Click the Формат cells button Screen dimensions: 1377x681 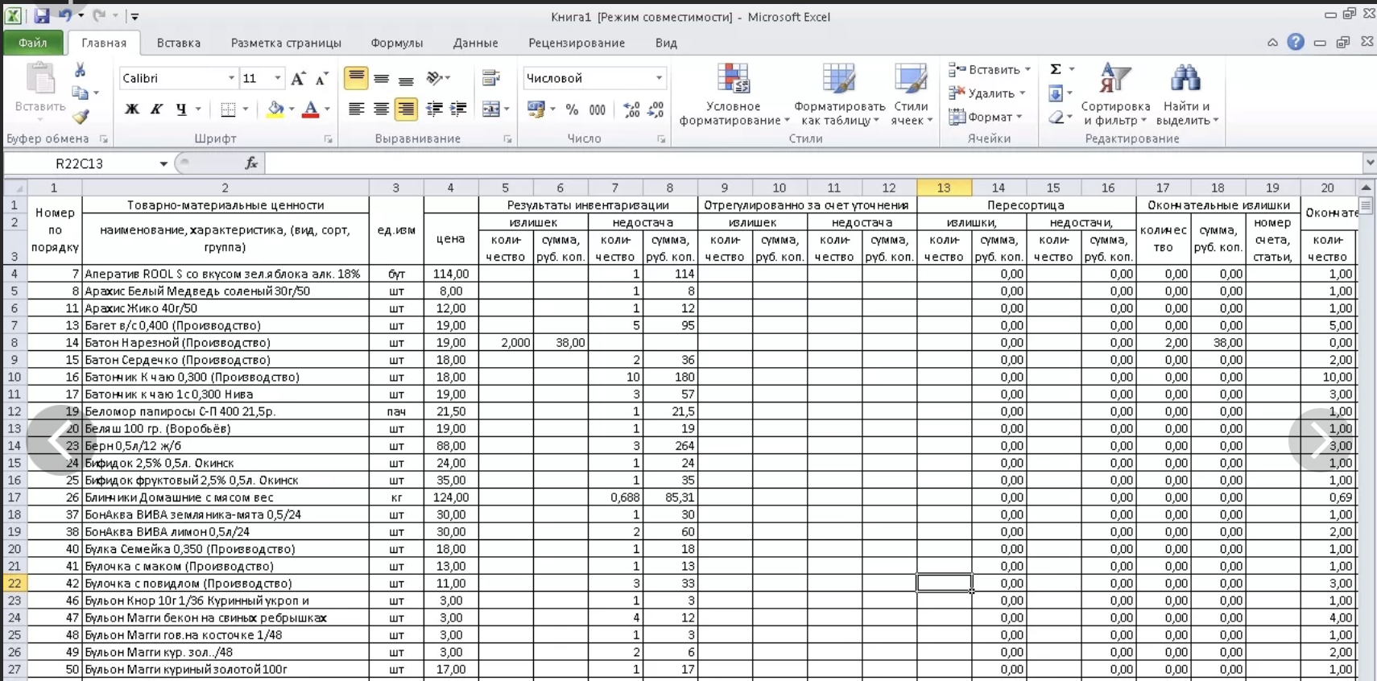point(988,118)
